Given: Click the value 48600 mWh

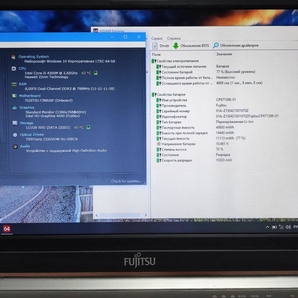Looking at the screenshot, I should click(x=225, y=127).
